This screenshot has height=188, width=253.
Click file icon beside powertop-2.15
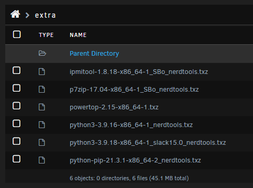click(42, 107)
